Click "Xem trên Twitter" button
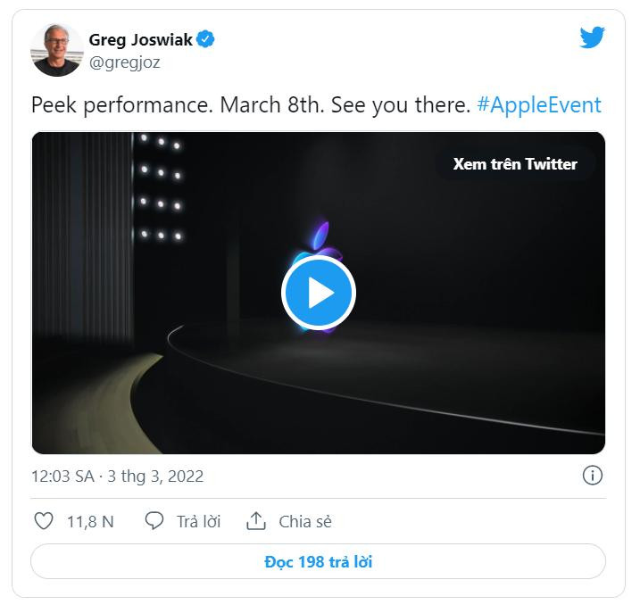The width and height of the screenshot is (640, 613). (515, 164)
